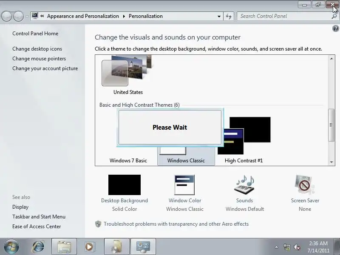Screen dimensions: 340x255
Task: Open Windows Explorer from the taskbar
Action: (x=64, y=246)
